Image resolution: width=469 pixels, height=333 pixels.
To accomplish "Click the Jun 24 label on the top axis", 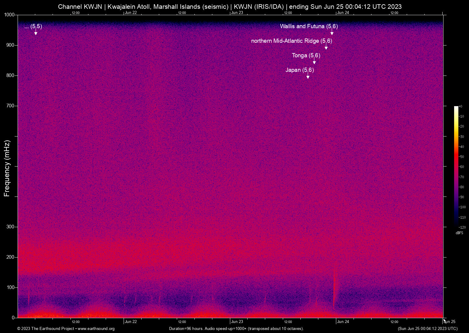I will tap(343, 12).
